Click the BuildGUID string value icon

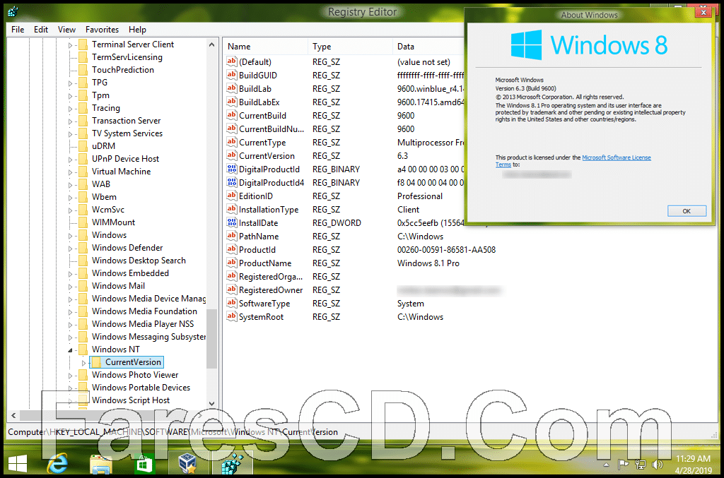pyautogui.click(x=231, y=75)
